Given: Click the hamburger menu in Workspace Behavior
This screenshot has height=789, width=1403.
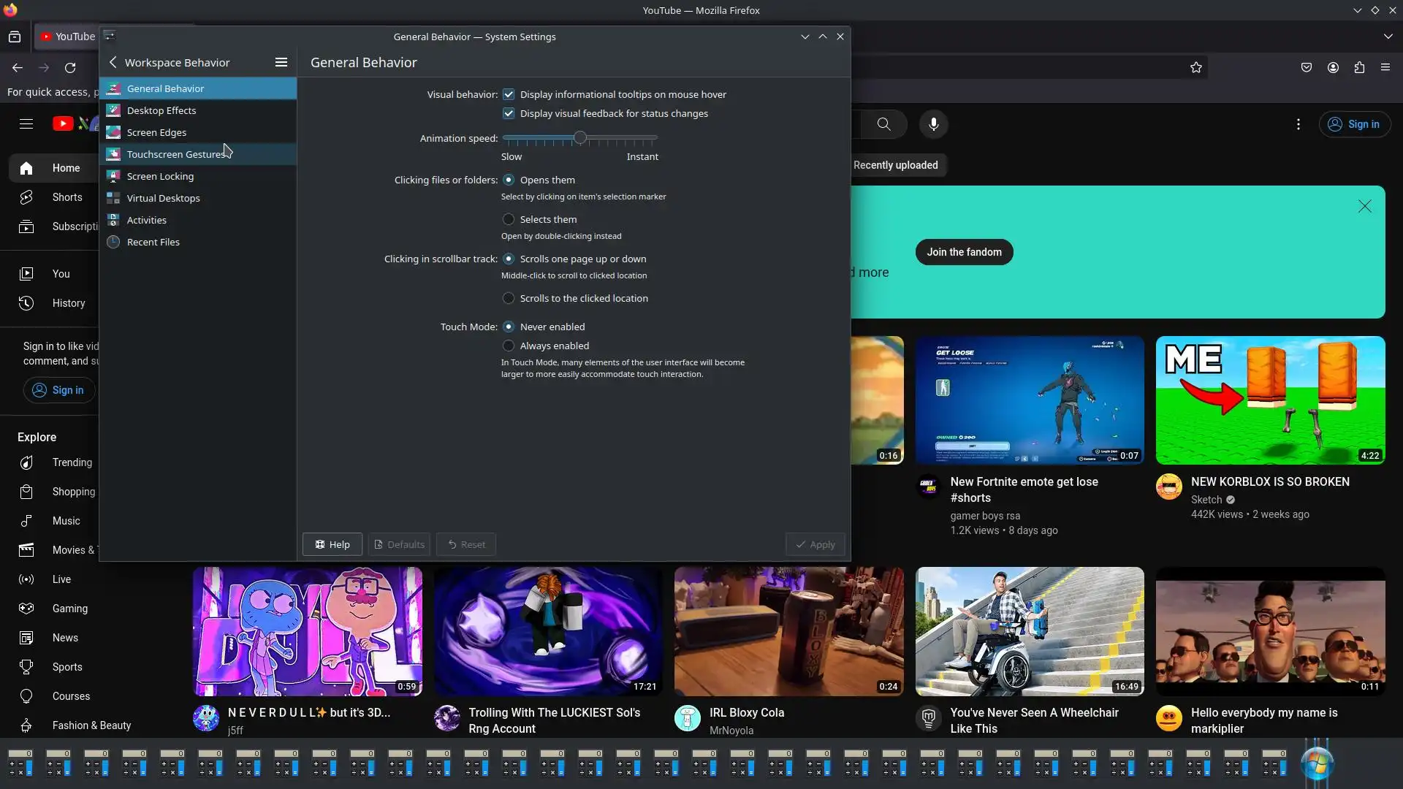Looking at the screenshot, I should click(281, 62).
